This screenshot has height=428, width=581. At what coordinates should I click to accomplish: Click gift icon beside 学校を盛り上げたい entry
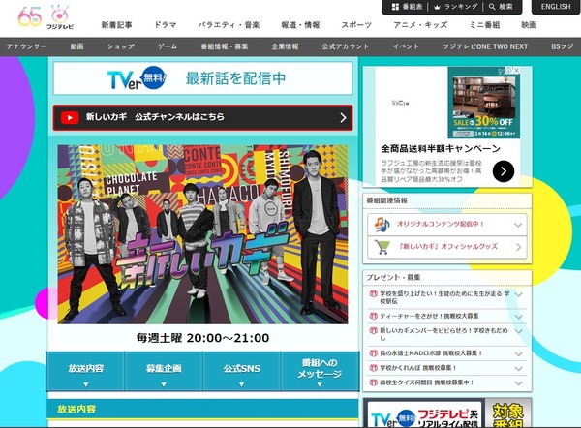tap(373, 294)
